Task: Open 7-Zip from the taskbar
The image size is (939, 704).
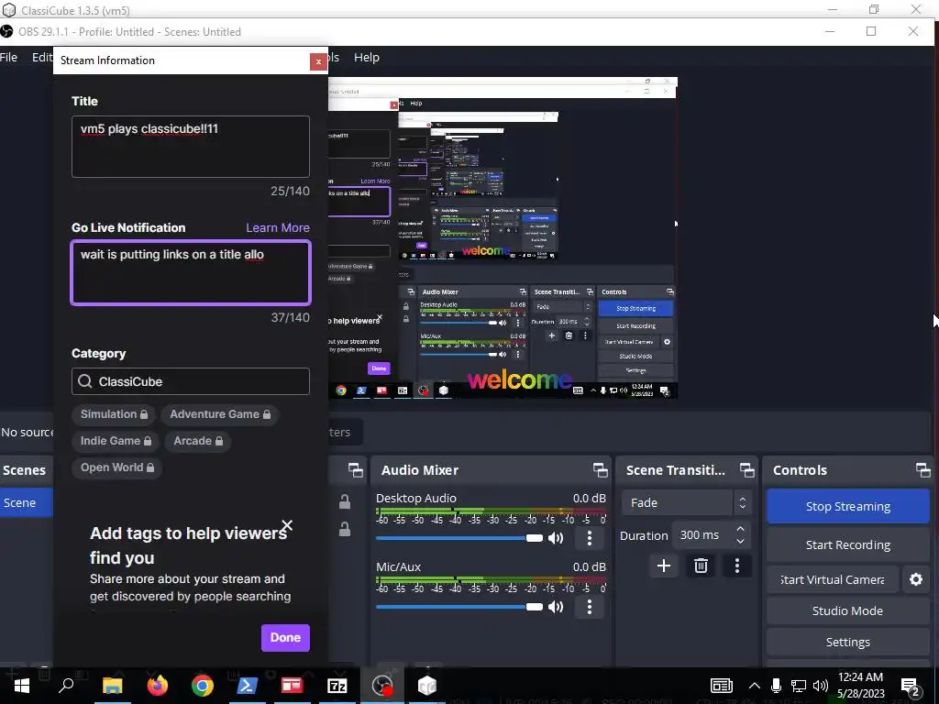Action: [x=337, y=686]
